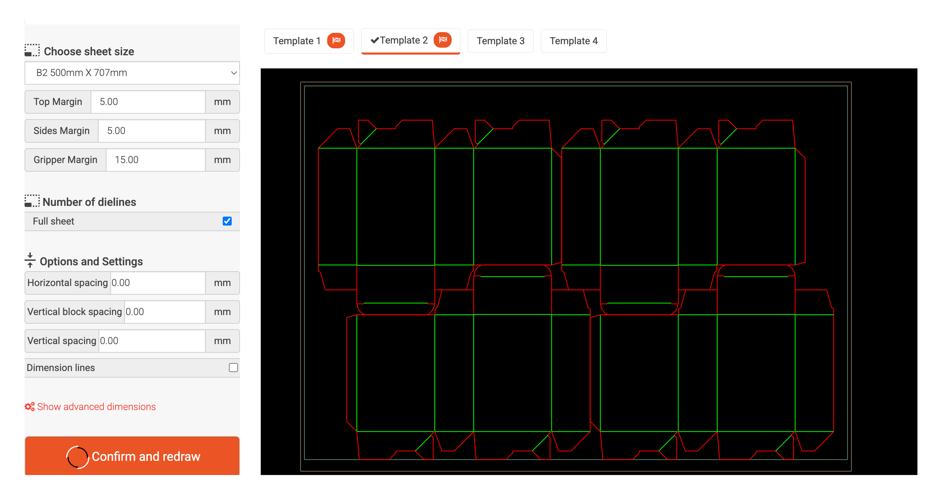Image resolution: width=942 pixels, height=494 pixels.
Task: Focus the Vertical block spacing input
Action: [165, 312]
